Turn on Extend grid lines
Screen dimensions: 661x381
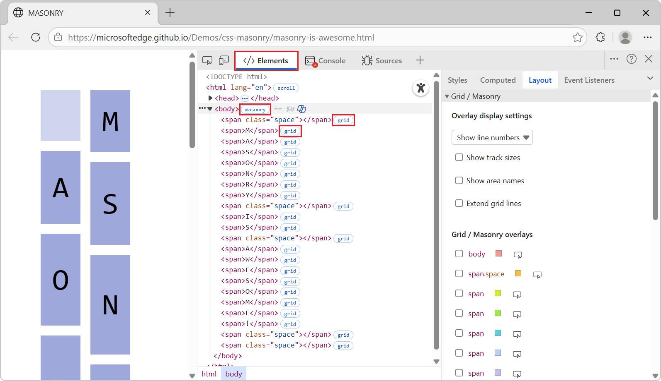[459, 204]
